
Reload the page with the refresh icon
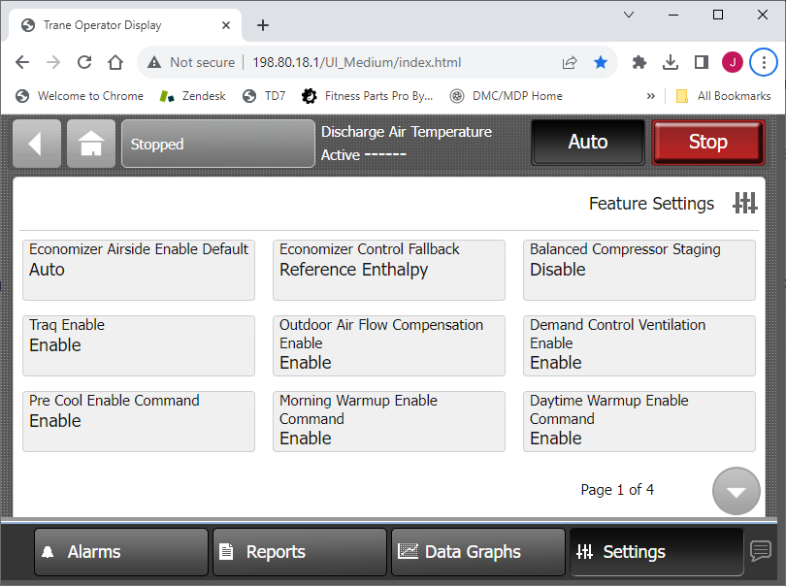tap(84, 63)
